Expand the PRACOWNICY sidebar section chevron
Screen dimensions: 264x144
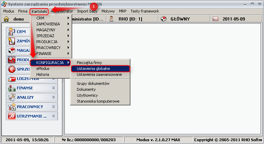tap(54, 107)
